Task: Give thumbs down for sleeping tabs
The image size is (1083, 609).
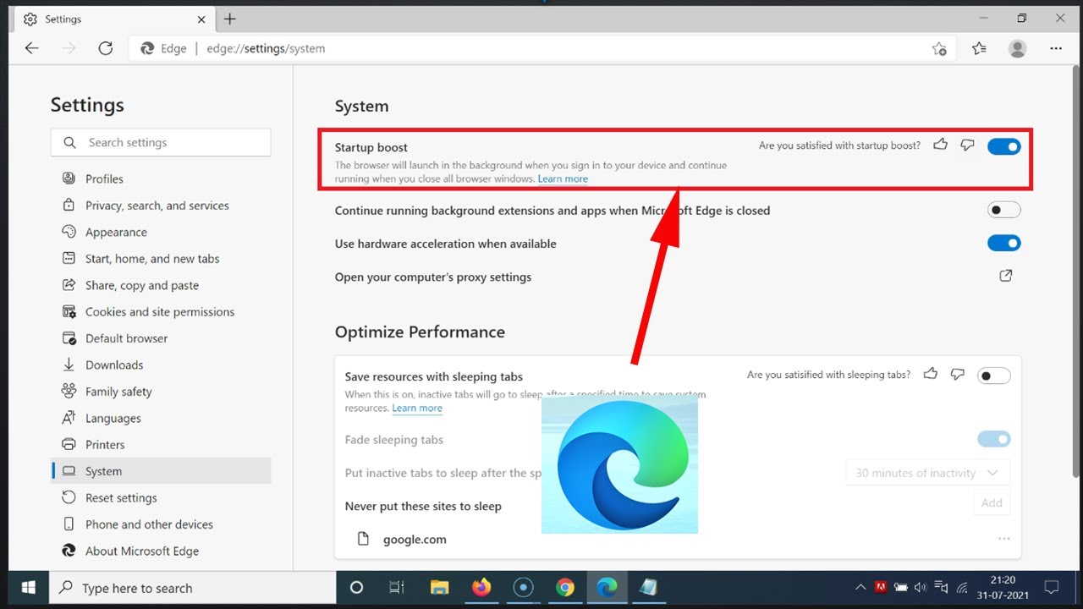Action: coord(958,374)
